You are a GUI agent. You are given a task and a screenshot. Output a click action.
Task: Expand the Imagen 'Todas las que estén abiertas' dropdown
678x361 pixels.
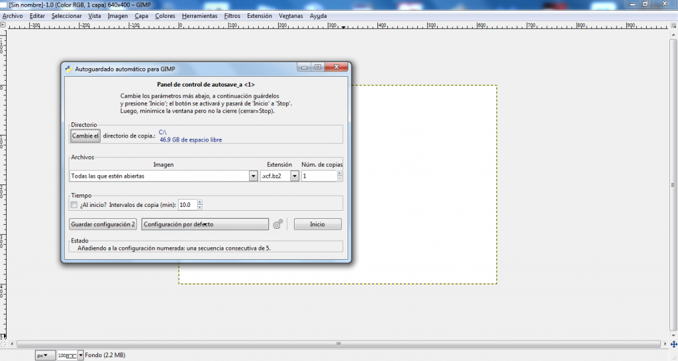tap(254, 176)
